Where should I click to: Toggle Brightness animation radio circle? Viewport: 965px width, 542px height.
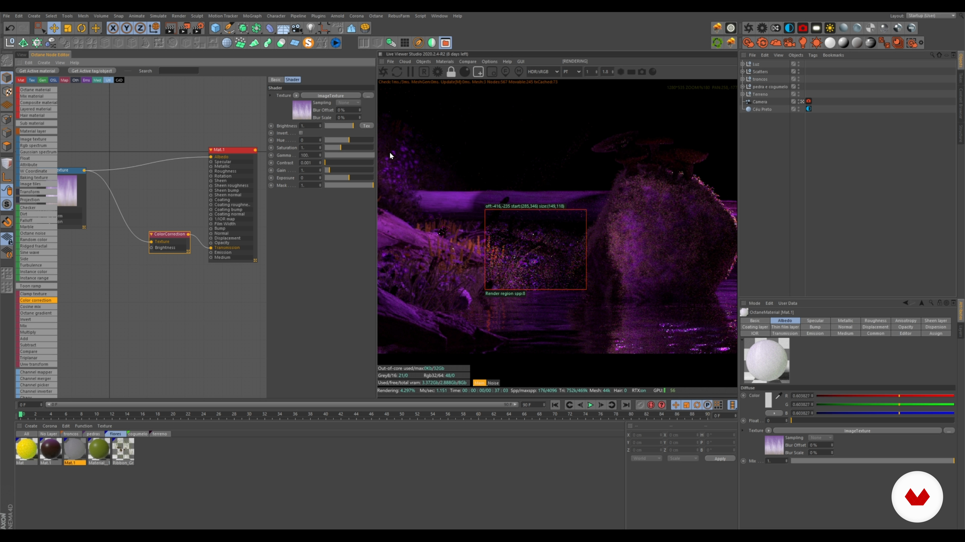coord(271,126)
